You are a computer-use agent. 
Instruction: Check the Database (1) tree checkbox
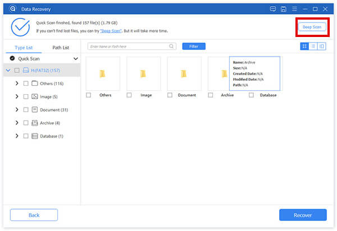click(x=26, y=136)
